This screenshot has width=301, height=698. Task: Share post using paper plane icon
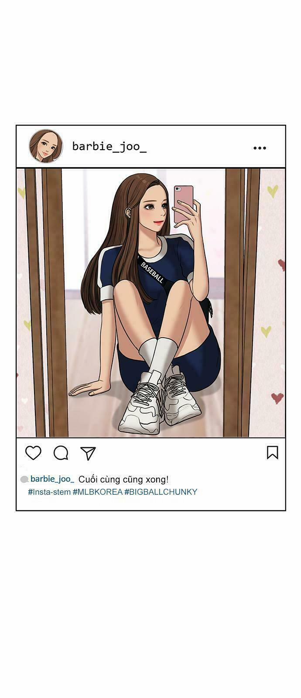88,453
